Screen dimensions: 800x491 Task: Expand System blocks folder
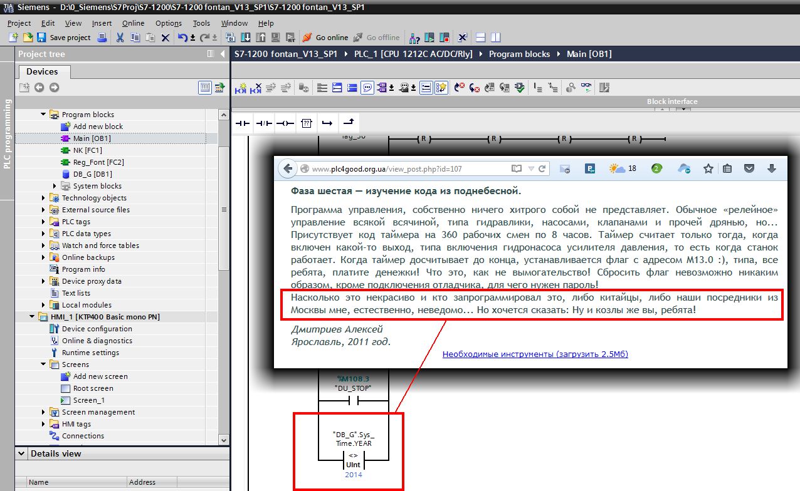55,186
